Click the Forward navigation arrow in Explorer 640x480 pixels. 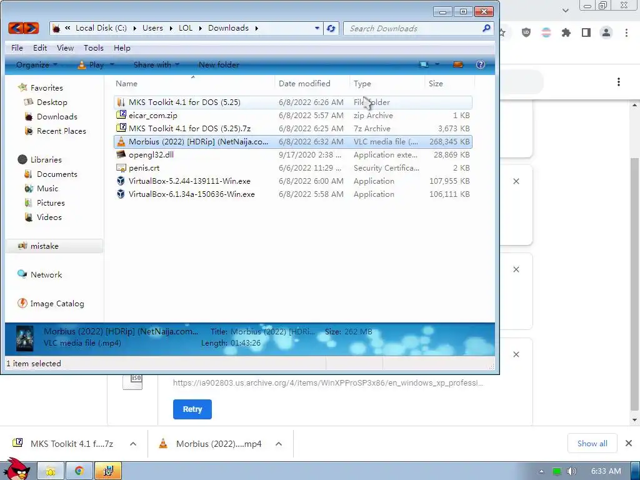pos(31,28)
